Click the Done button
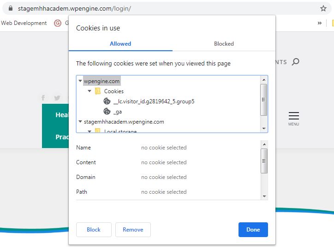 point(253,230)
